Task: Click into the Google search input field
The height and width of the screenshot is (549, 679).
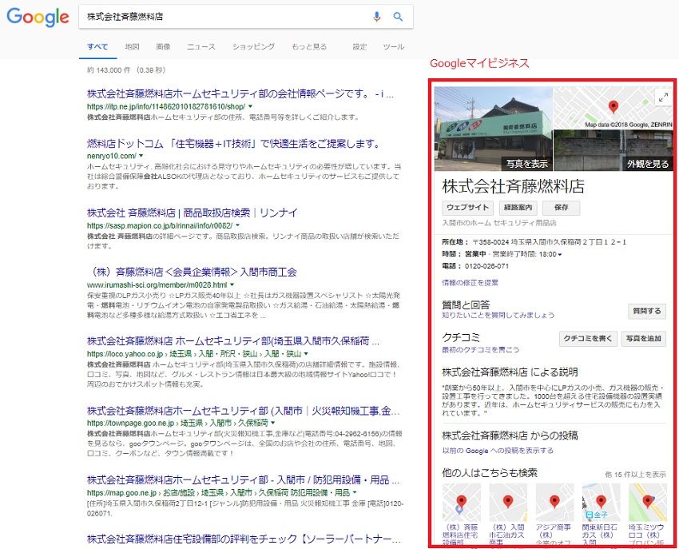Action: point(224,17)
